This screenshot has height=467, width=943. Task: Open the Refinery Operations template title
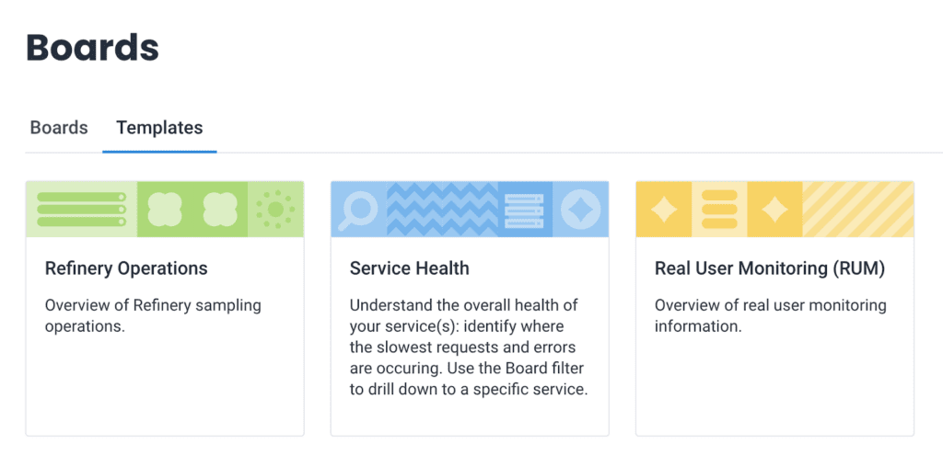126,268
